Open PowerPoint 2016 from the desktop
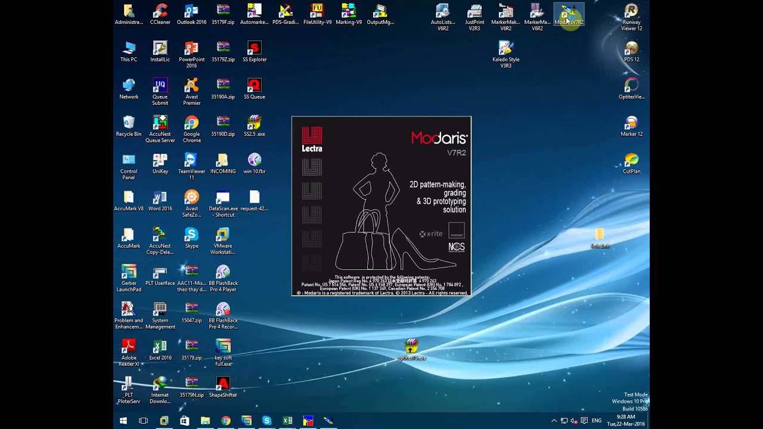763x429 pixels. tap(191, 54)
